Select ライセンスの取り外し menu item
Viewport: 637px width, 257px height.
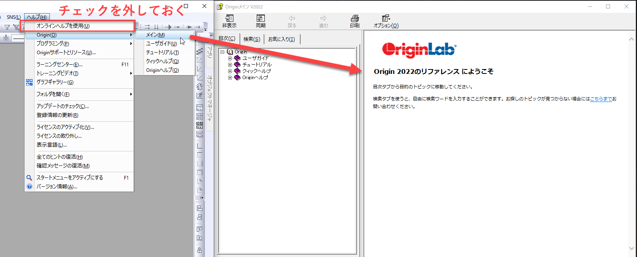coord(79,136)
